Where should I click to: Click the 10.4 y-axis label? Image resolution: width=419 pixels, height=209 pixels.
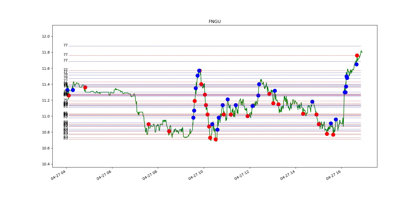click(46, 164)
